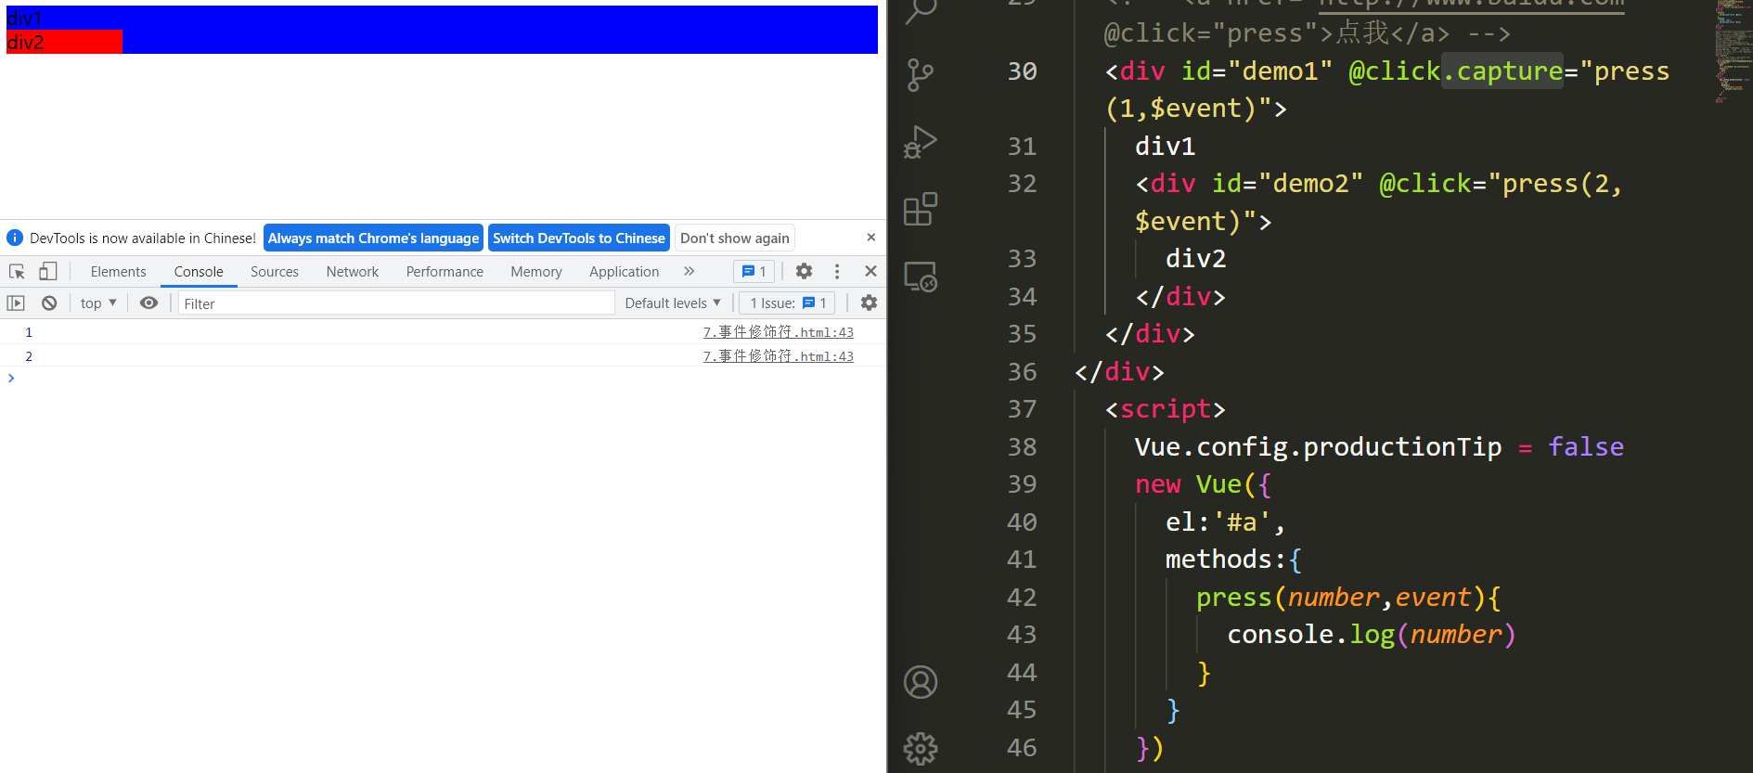Open the Accounts icon in activity bar
This screenshot has width=1753, height=773.
tap(921, 682)
